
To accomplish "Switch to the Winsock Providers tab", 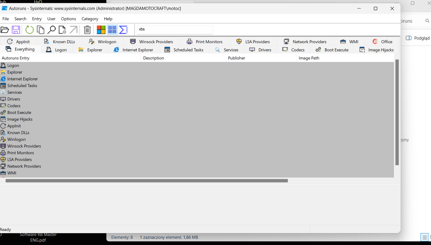I will tap(151, 42).
